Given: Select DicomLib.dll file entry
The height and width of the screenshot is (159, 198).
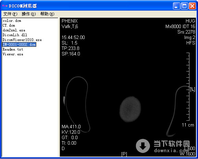Looking at the screenshot, I should tap(15, 35).
